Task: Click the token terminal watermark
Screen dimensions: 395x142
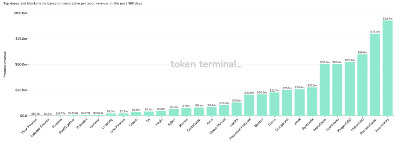Action: 206,64
